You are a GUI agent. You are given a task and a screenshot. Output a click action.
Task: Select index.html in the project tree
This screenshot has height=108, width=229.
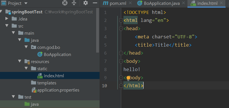coord(54,76)
